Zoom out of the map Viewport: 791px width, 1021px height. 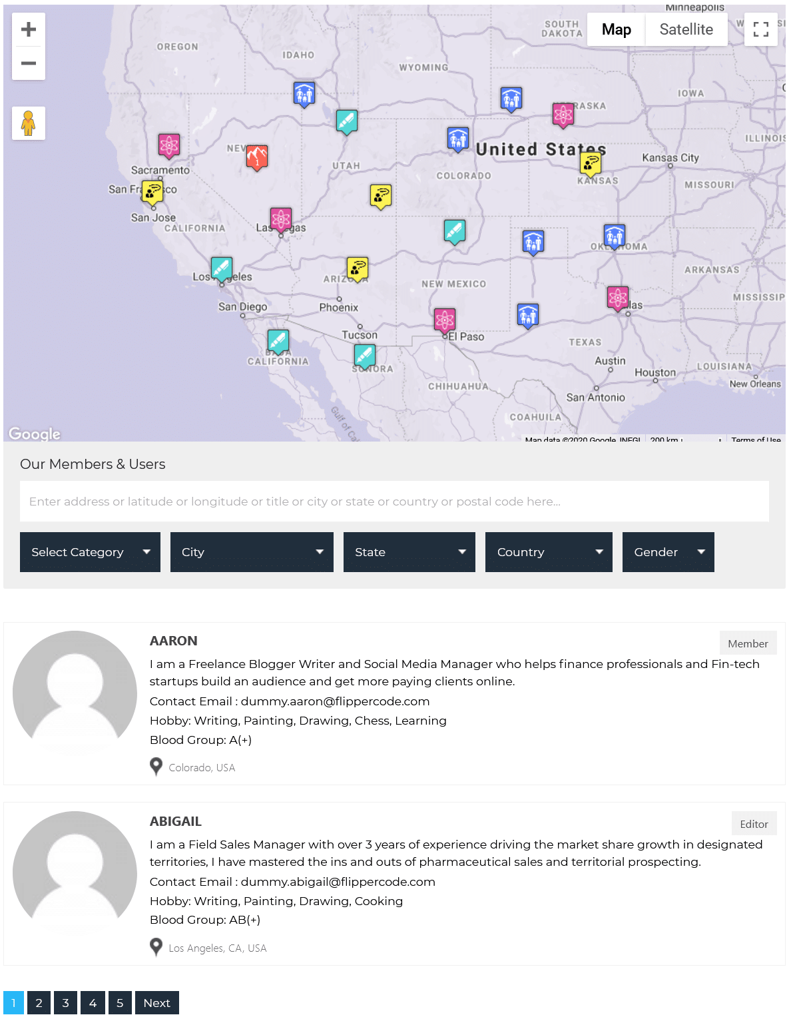tap(28, 63)
